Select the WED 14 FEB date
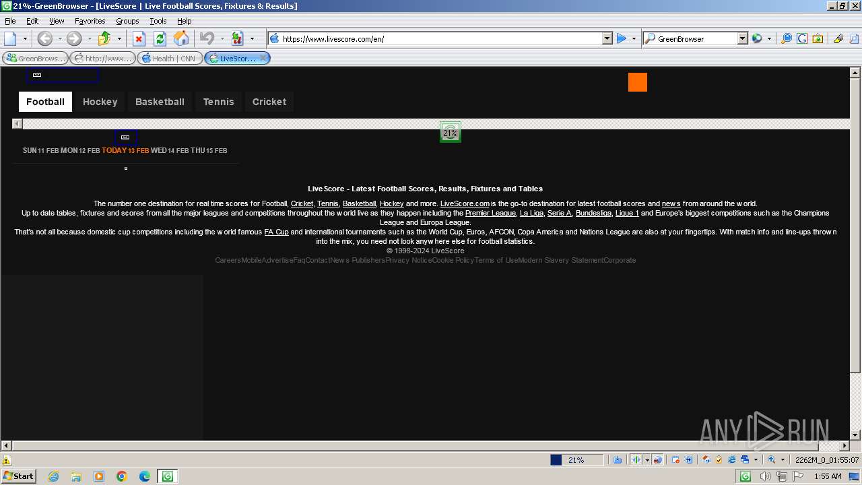This screenshot has width=862, height=485. point(170,150)
